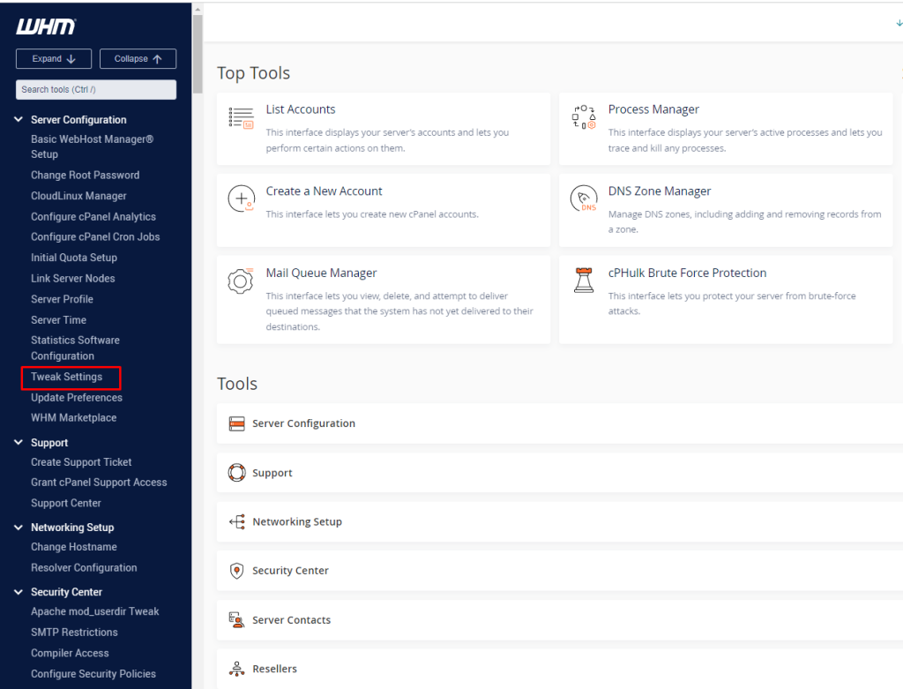Open the DNS Zone Manager icon
Image resolution: width=903 pixels, height=689 pixels.
584,199
